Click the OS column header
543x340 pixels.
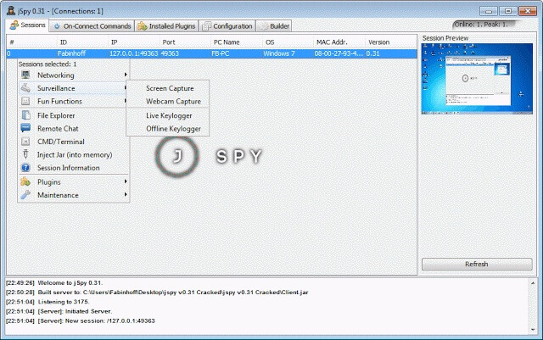tap(288, 42)
